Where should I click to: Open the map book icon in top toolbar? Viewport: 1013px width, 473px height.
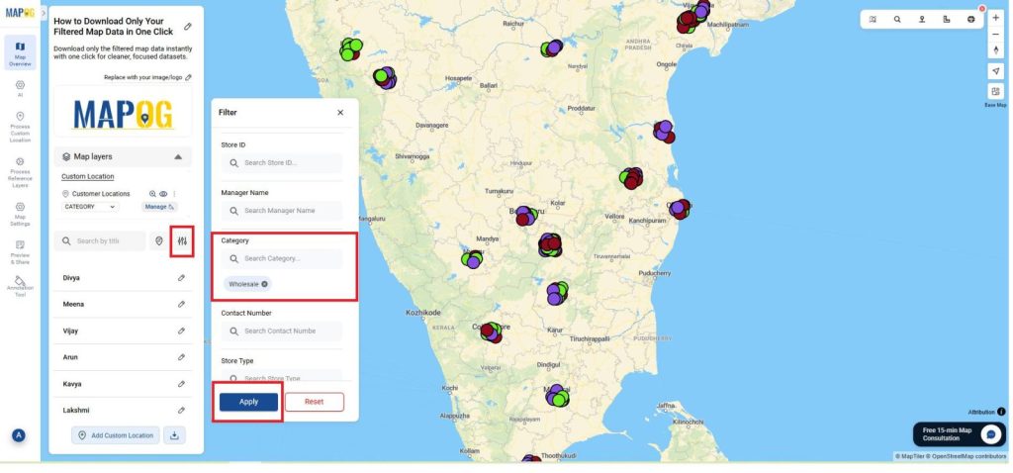(873, 20)
